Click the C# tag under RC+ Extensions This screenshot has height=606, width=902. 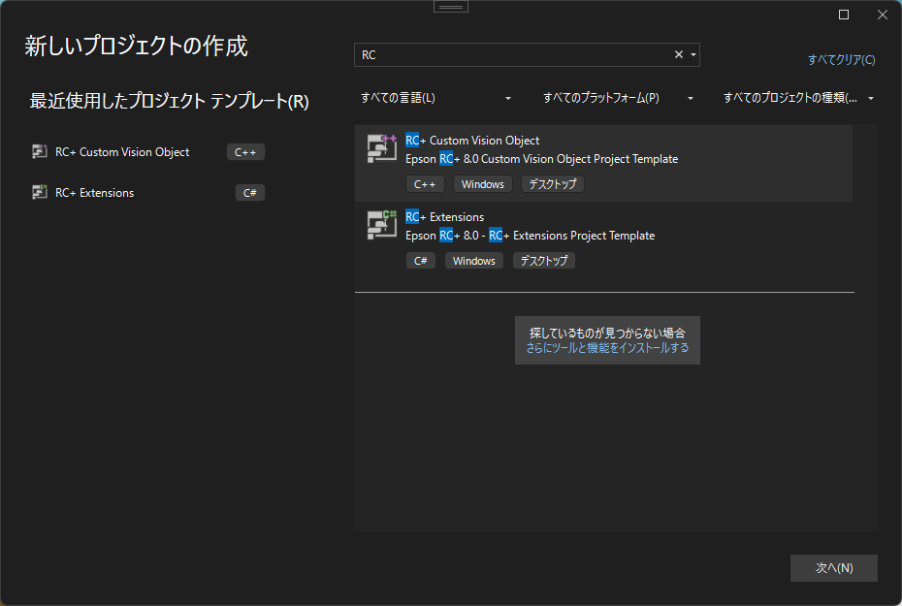[421, 261]
